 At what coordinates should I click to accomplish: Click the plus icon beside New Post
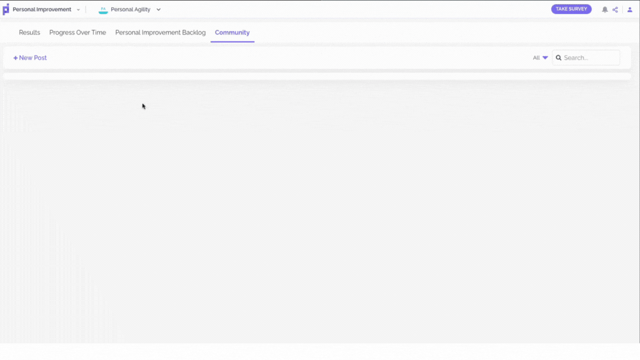click(x=16, y=58)
